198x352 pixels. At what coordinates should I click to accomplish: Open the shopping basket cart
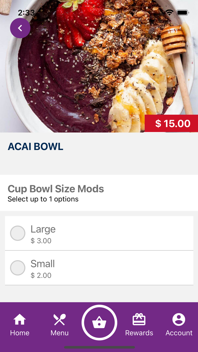(99, 322)
